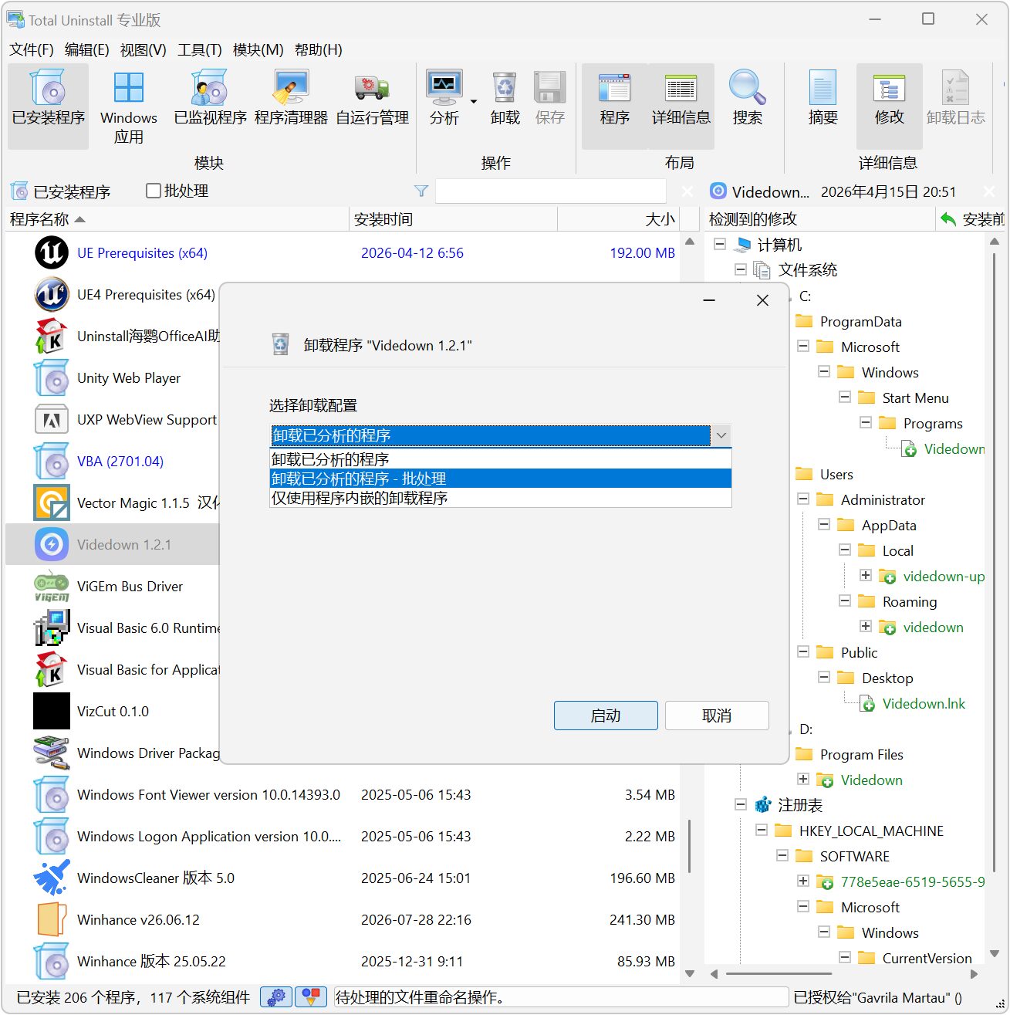Select the WindowsCleaner 版本 5.0 broom icon
The image size is (1010, 1015).
pos(52,878)
